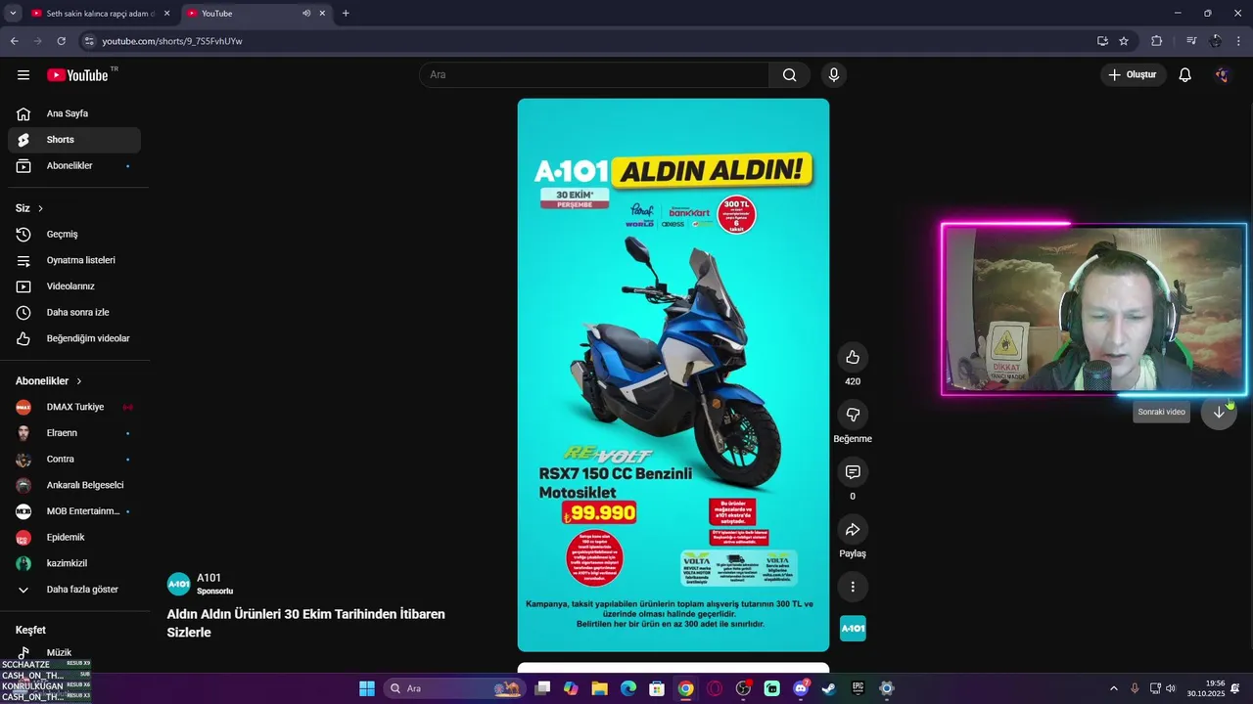The image size is (1253, 704).
Task: Open Epic Games Launcher from taskbar
Action: (x=858, y=688)
